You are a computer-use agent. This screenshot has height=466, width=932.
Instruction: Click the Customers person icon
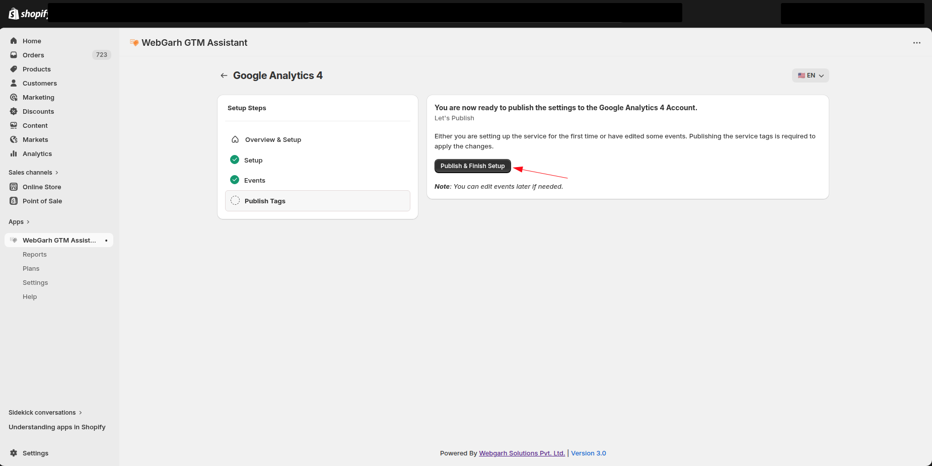click(x=14, y=83)
